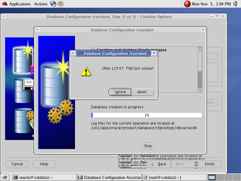This screenshot has width=241, height=181.
Task: Open the Applications menu
Action: click(x=20, y=4)
